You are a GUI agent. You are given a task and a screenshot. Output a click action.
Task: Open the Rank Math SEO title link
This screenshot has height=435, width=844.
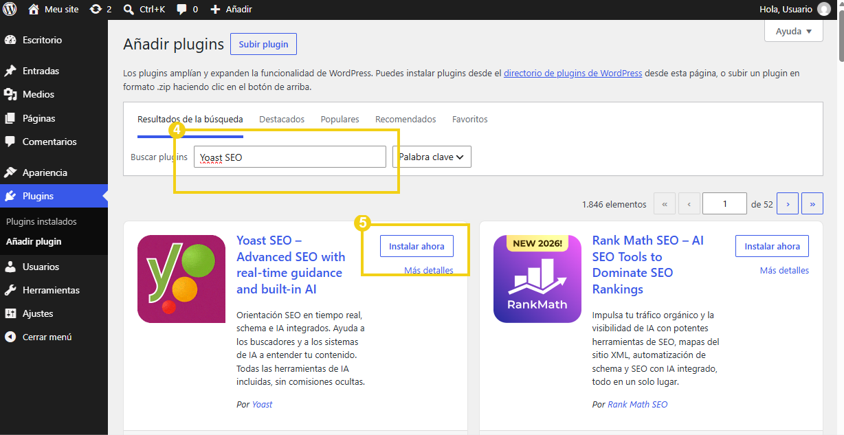point(648,265)
